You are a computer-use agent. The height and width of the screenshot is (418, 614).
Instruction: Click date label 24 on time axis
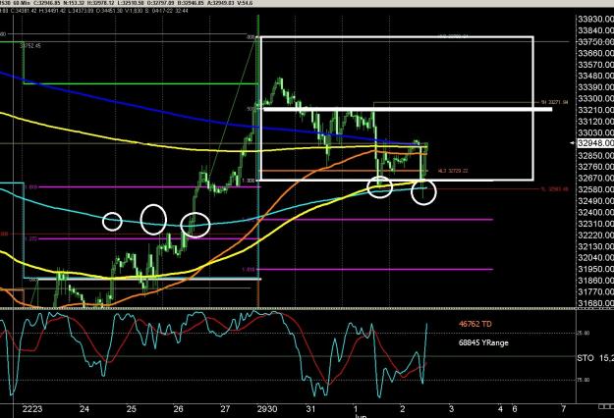point(84,409)
